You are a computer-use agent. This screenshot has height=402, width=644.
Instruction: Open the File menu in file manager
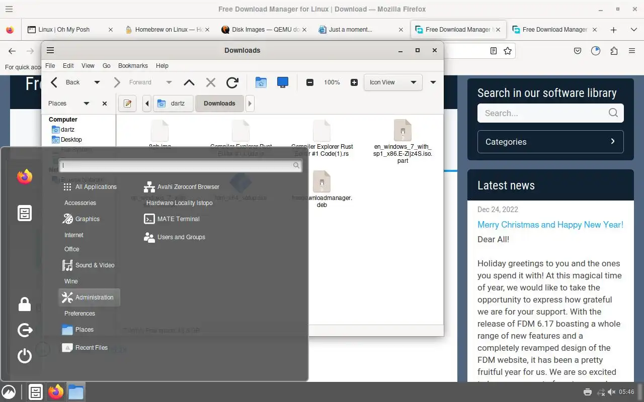[50, 66]
